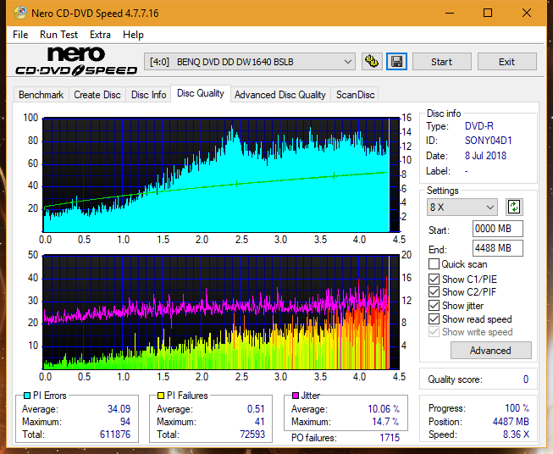Open the Help menu

[133, 35]
